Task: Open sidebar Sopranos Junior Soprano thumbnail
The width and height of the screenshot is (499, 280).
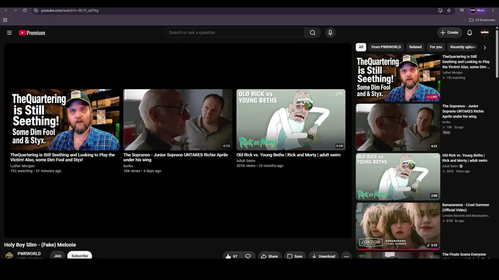Action: pos(398,127)
